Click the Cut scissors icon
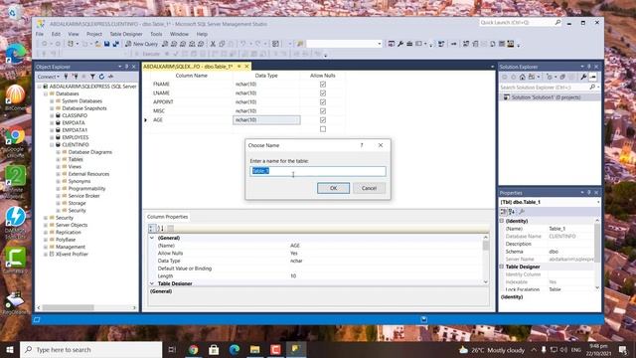This screenshot has width=636, height=358. pos(213,44)
